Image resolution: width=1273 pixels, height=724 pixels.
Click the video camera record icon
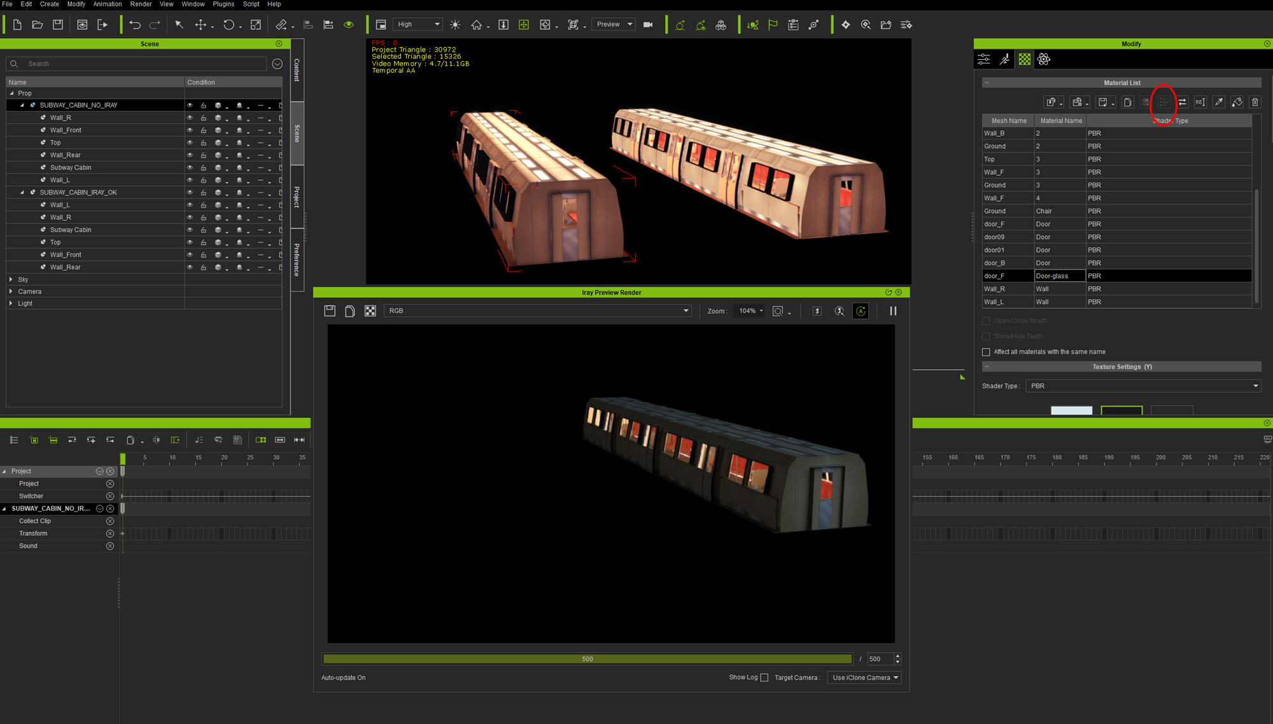point(648,25)
